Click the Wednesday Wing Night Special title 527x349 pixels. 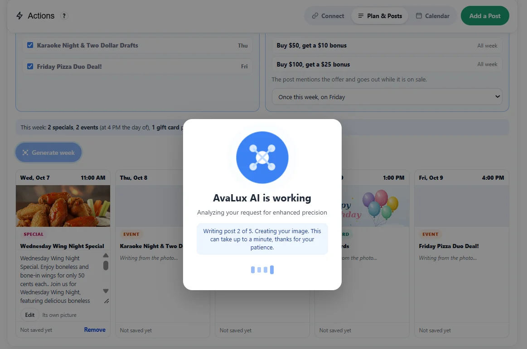coord(62,246)
